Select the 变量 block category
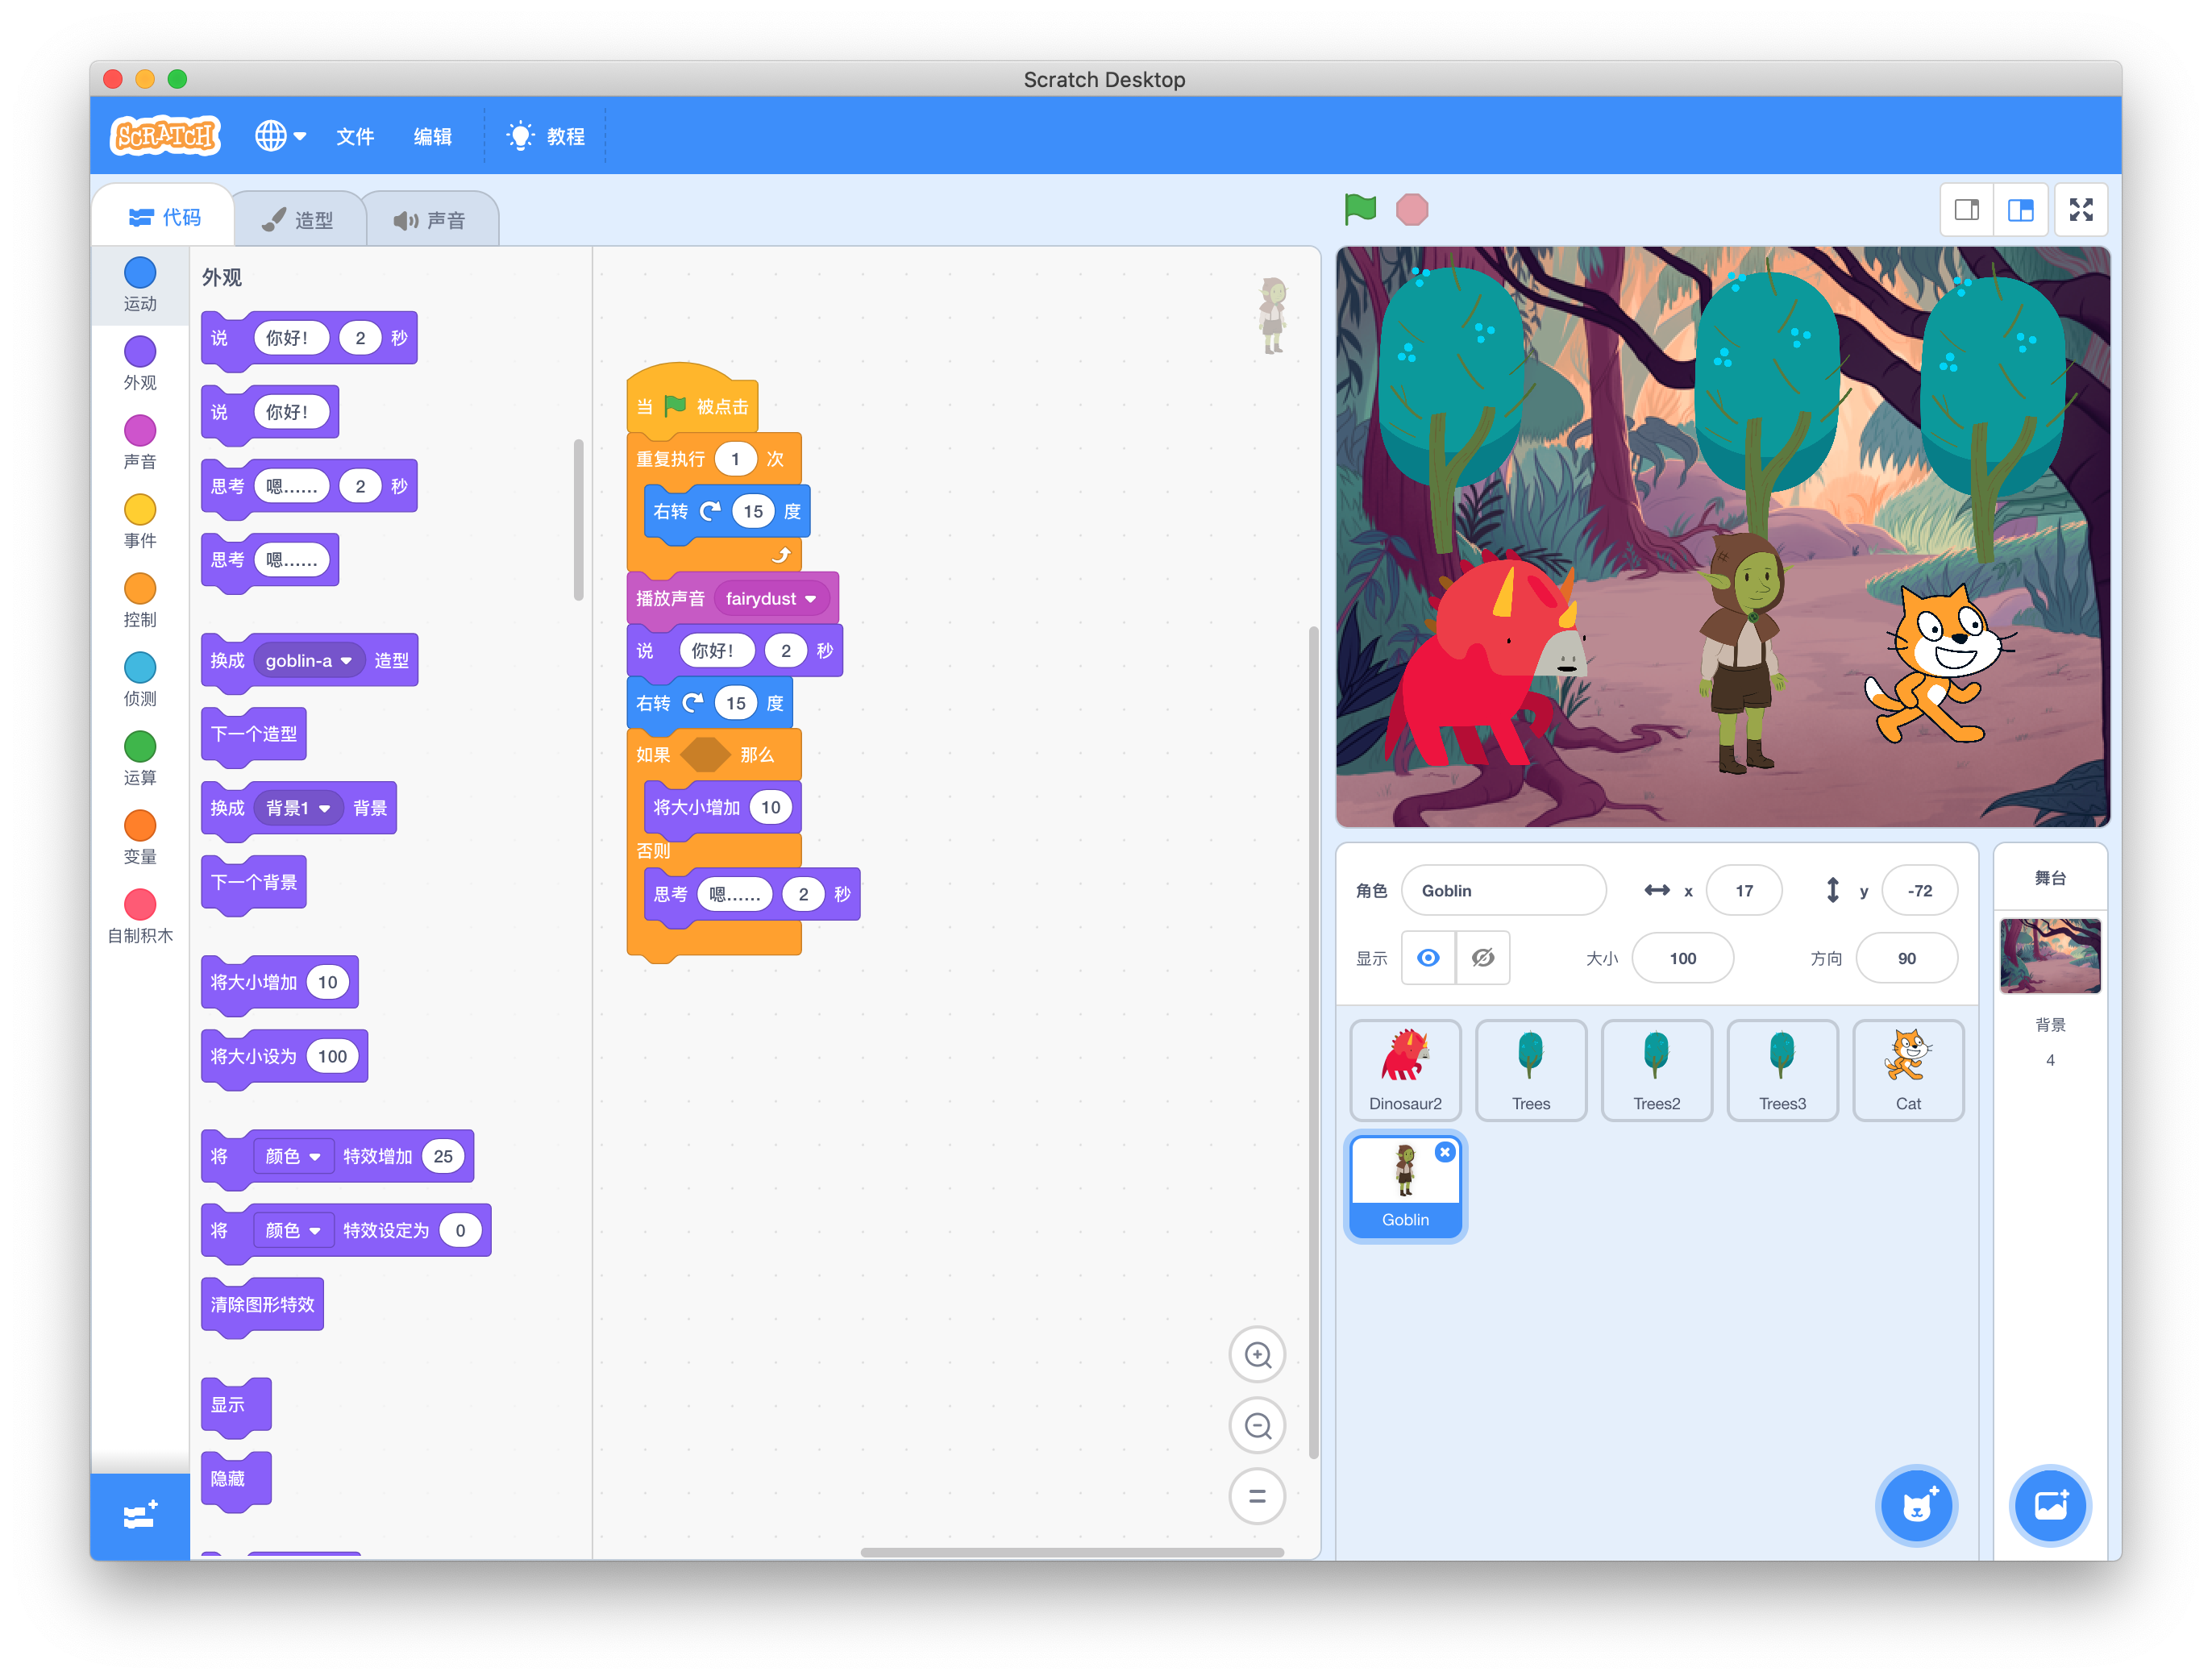The width and height of the screenshot is (2212, 1680). tap(140, 837)
